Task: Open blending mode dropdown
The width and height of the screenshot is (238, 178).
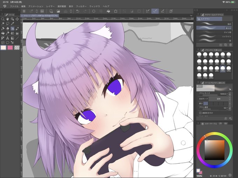Action: click(x=220, y=99)
